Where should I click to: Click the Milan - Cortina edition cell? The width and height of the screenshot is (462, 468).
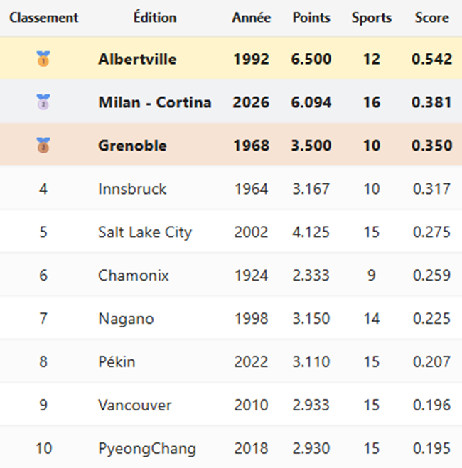coord(154,103)
